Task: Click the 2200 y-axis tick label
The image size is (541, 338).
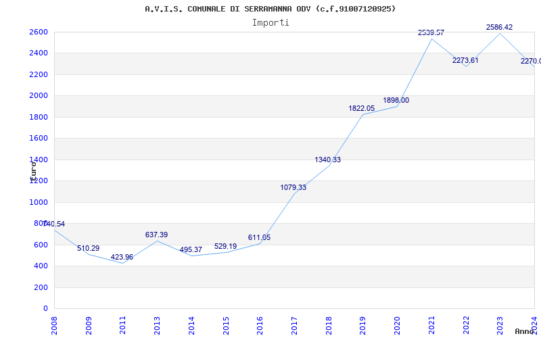Action: coord(39,74)
